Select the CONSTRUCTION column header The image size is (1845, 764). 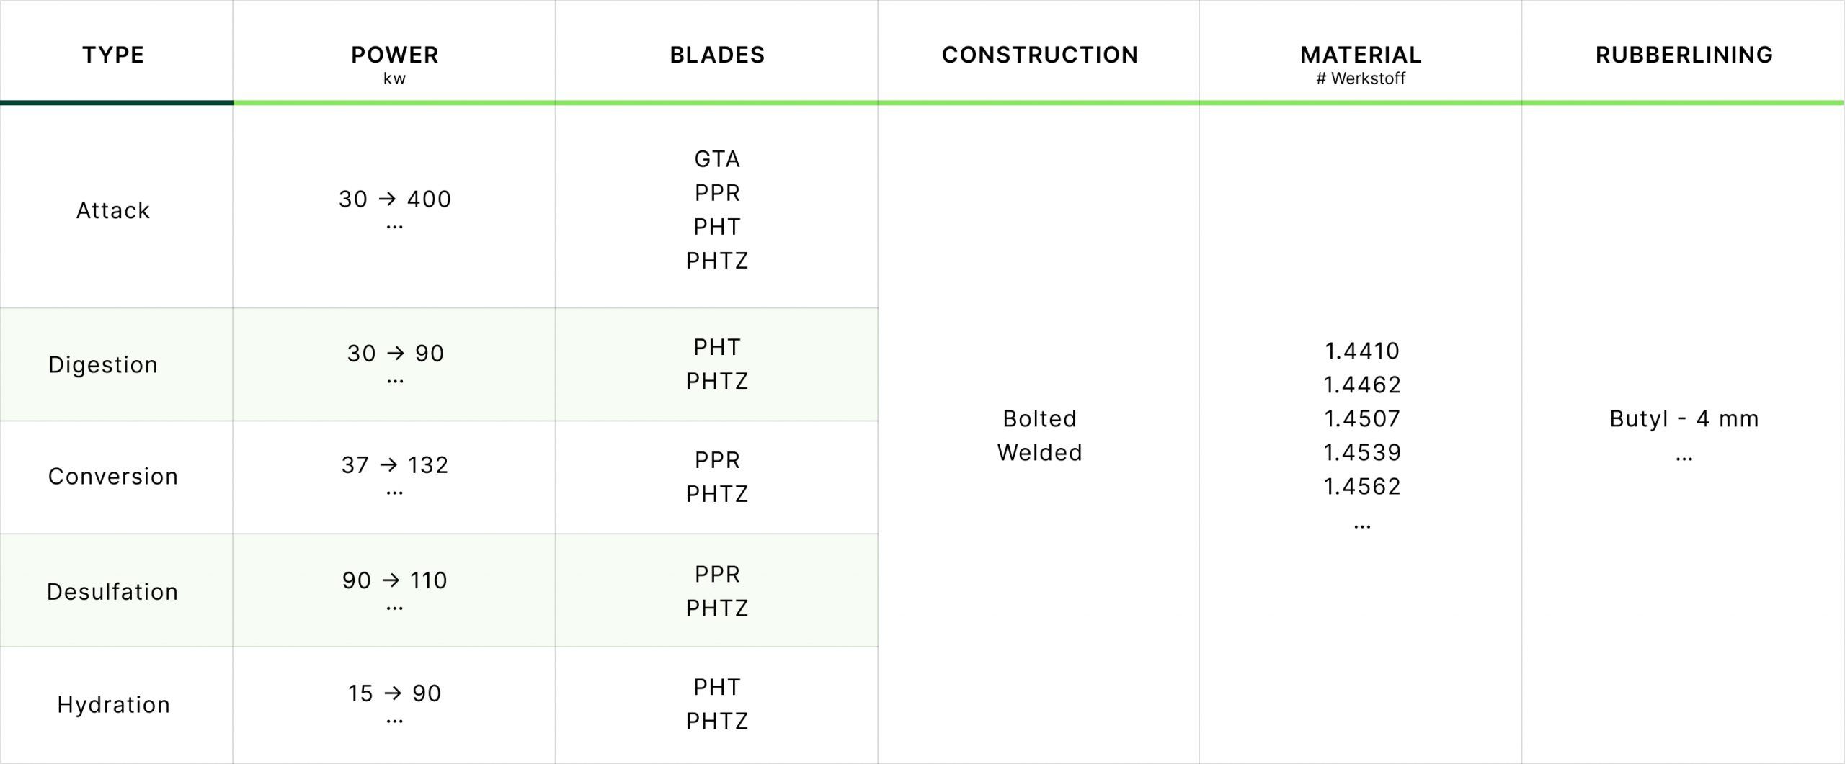pos(1039,55)
